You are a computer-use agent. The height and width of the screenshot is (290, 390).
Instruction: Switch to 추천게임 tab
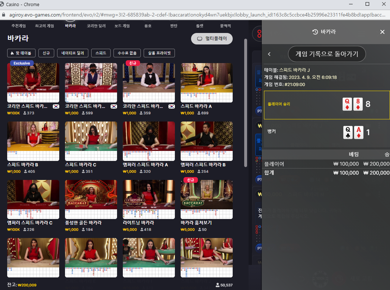tap(18, 26)
